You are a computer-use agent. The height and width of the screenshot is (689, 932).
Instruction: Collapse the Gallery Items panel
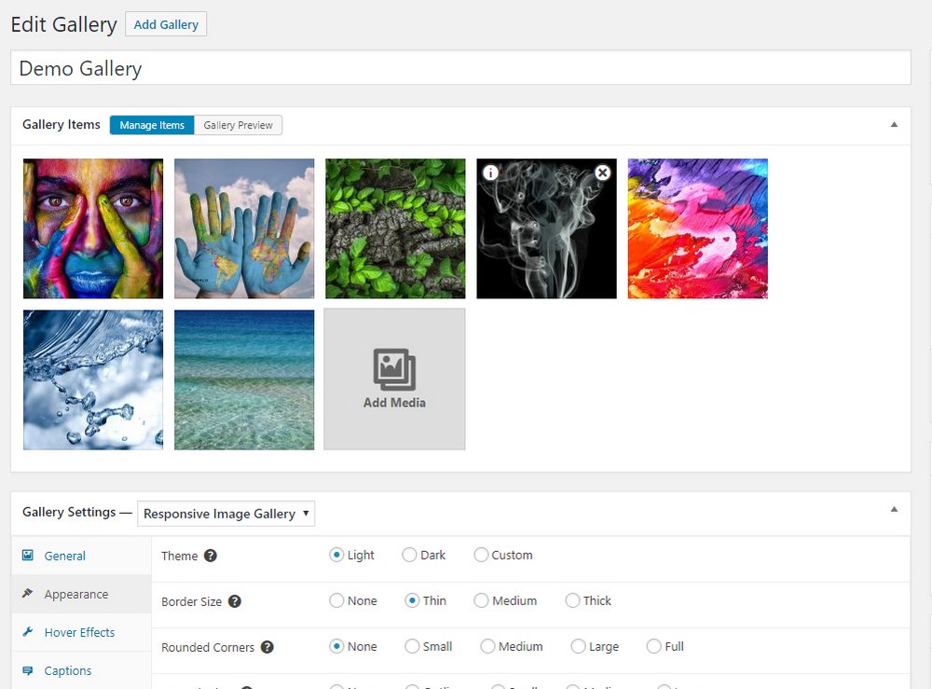[894, 124]
